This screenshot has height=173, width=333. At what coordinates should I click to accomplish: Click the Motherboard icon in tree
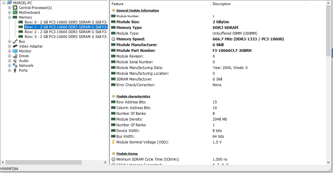click(x=15, y=13)
